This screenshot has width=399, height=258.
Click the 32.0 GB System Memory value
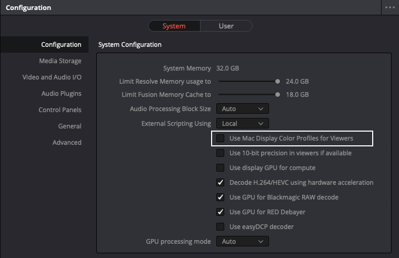click(227, 68)
